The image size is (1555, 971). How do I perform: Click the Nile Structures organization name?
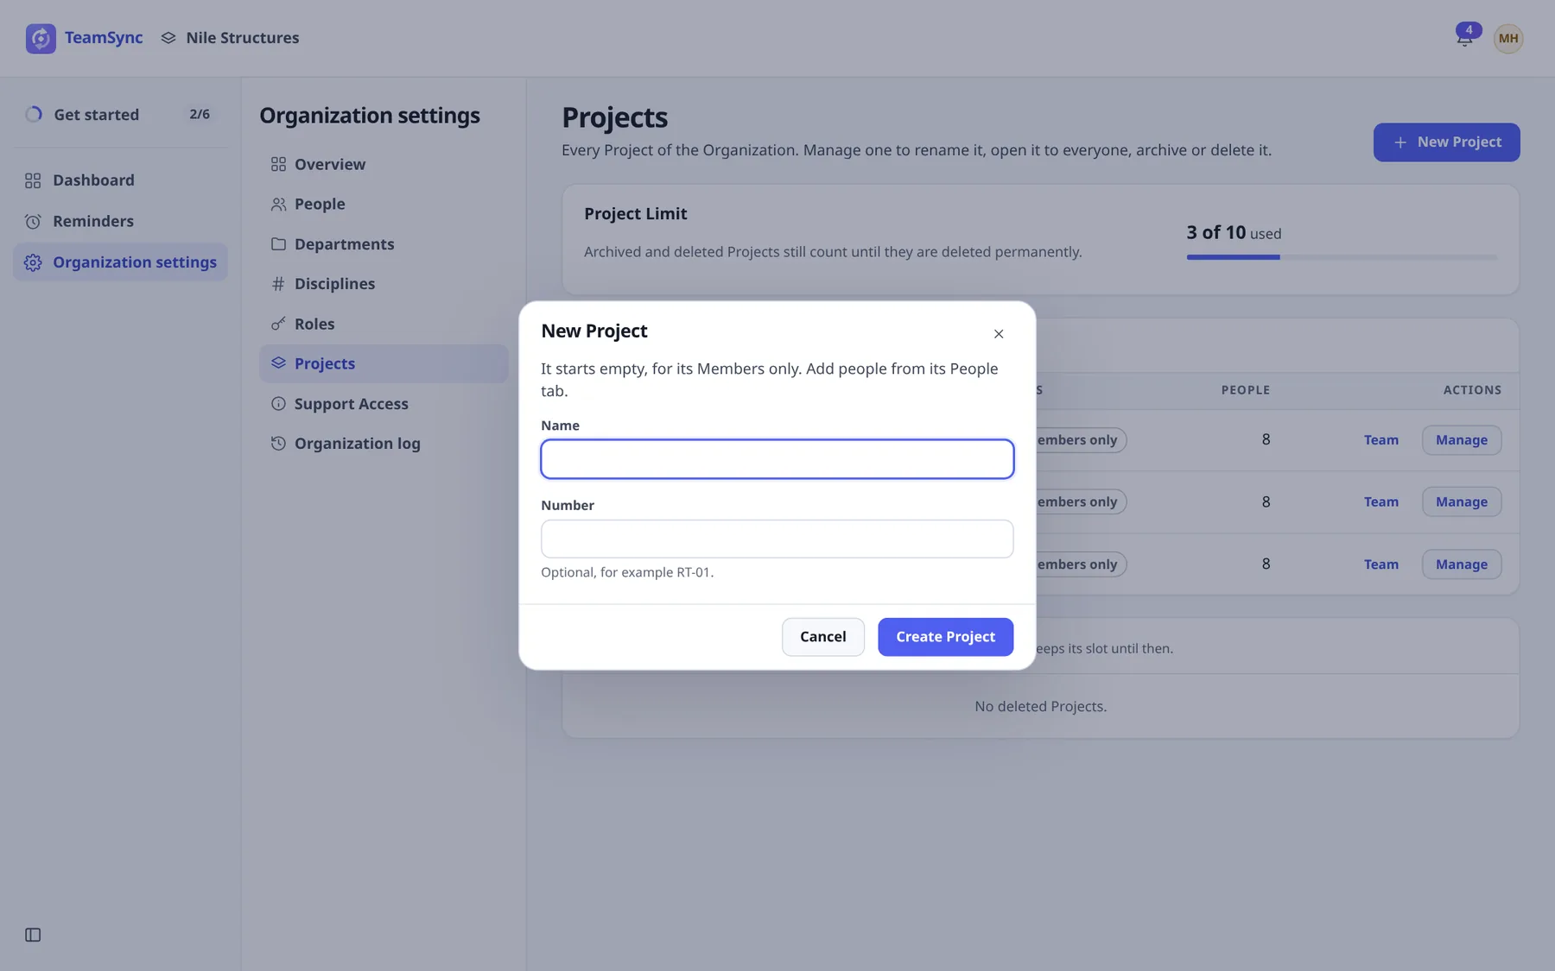[x=243, y=38]
